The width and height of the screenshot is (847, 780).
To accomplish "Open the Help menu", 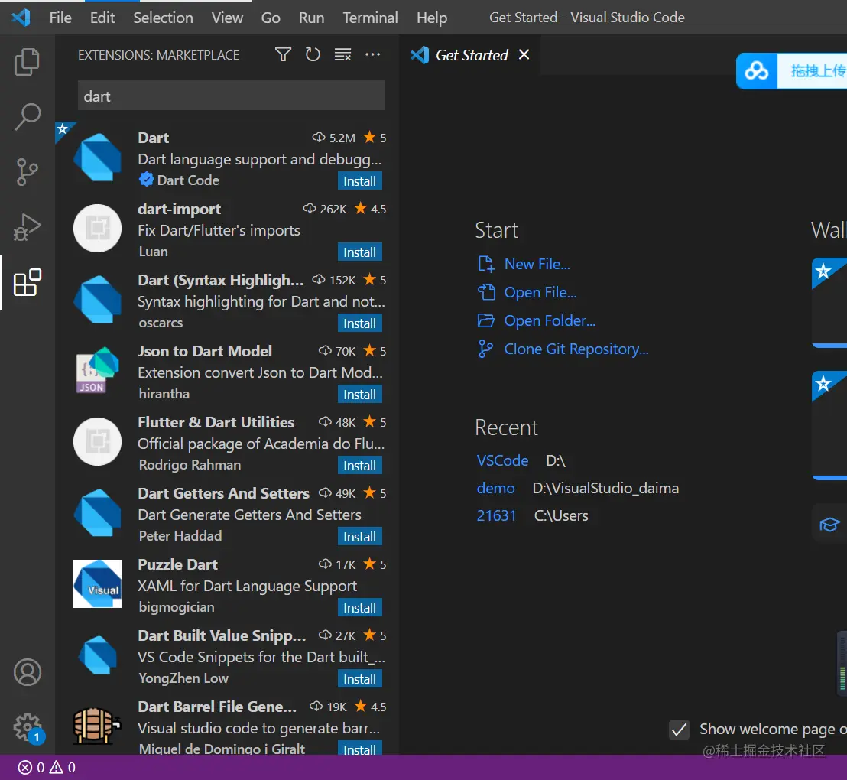I will point(432,18).
